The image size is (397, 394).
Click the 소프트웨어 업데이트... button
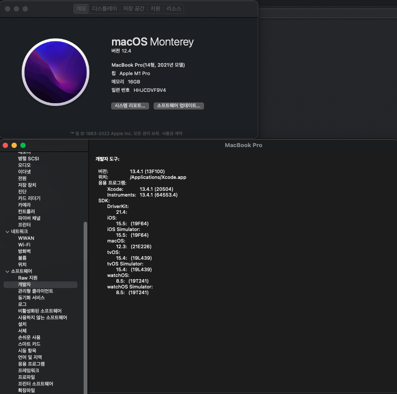(x=178, y=106)
